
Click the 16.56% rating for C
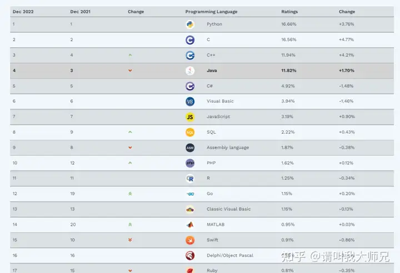tap(289, 40)
